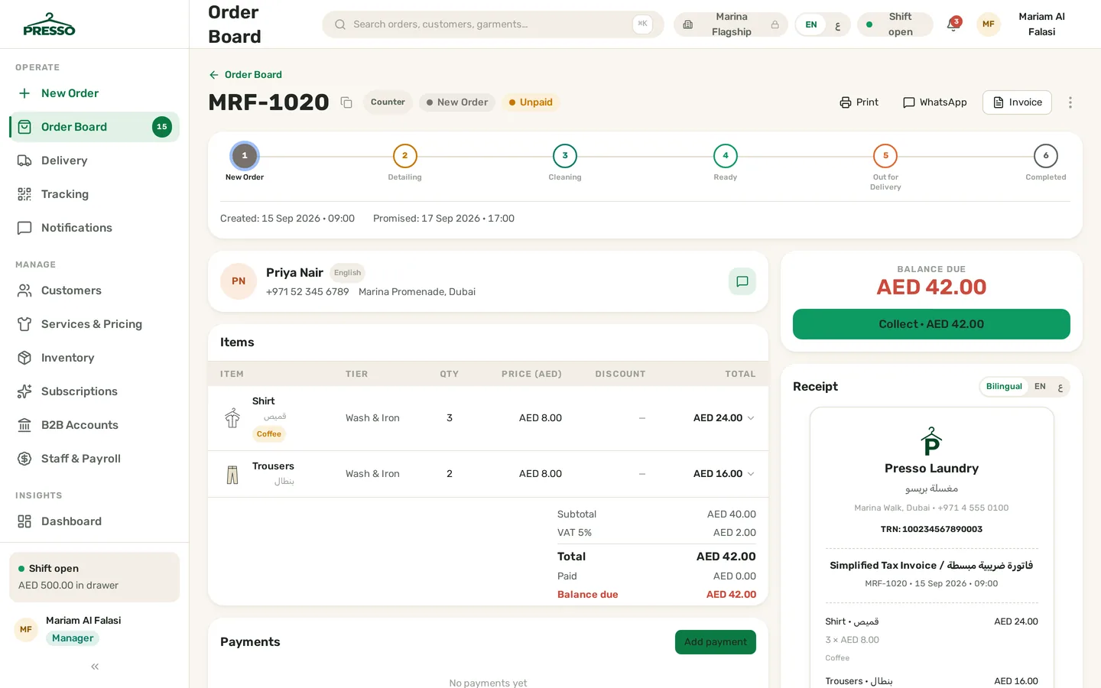Click the search magnifier icon
This screenshot has height=688, width=1101.
[340, 24]
